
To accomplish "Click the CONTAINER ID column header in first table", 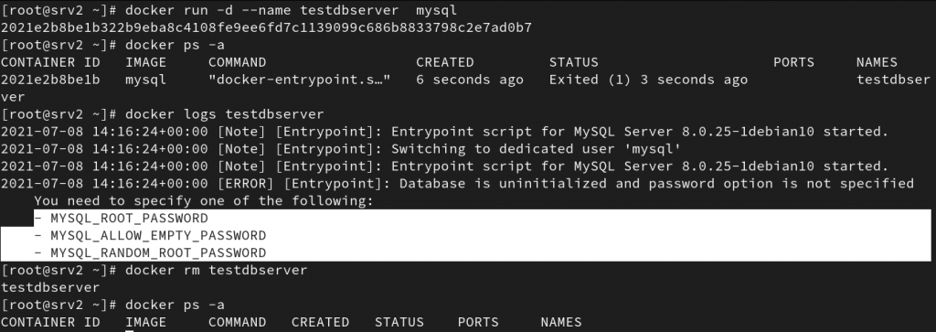I will pos(47,62).
